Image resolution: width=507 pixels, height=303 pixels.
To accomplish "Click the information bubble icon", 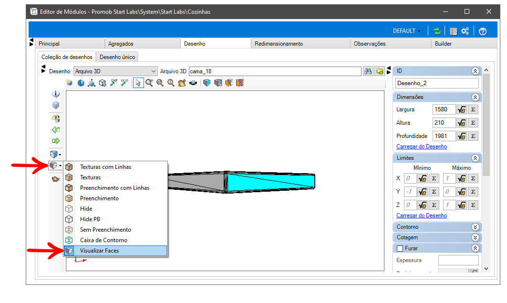I will click(56, 94).
